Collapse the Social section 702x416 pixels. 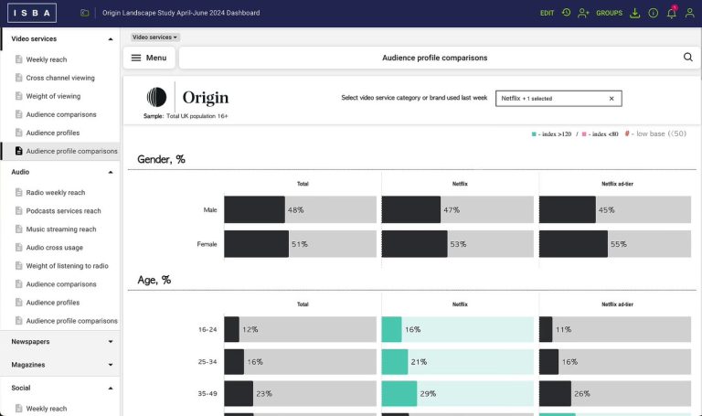[111, 388]
